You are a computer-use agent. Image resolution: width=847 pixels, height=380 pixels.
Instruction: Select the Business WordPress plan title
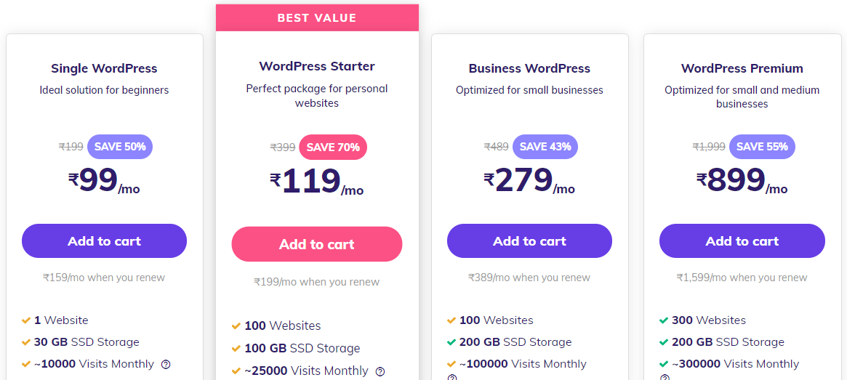click(529, 68)
